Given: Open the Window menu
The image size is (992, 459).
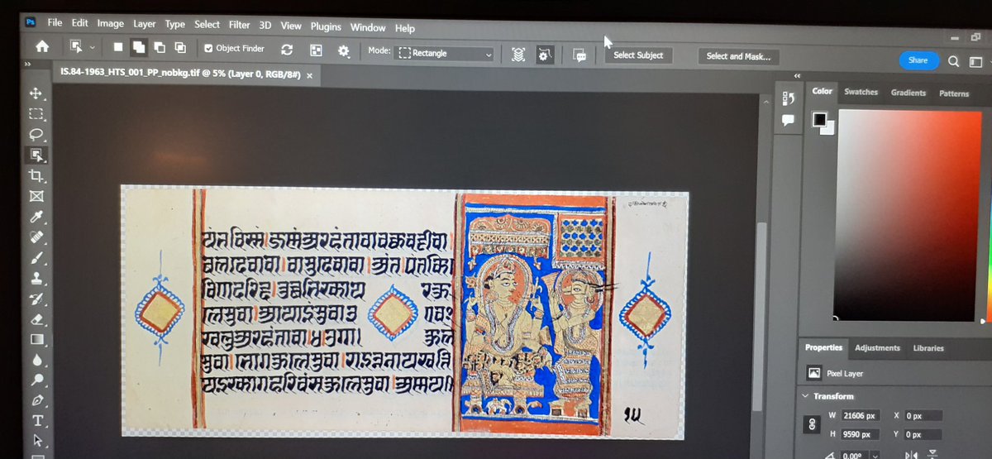Looking at the screenshot, I should click(368, 28).
